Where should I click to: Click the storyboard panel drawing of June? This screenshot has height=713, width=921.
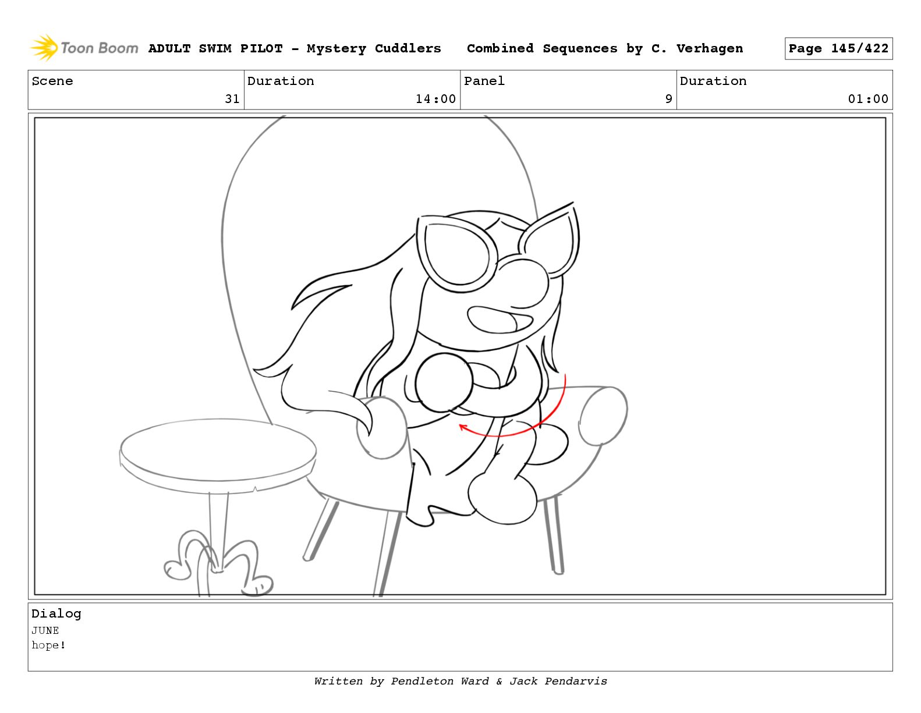[460, 356]
